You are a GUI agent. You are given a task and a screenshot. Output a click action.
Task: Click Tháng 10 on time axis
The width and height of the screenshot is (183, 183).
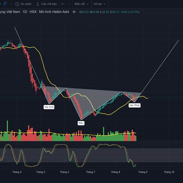(x=169, y=172)
